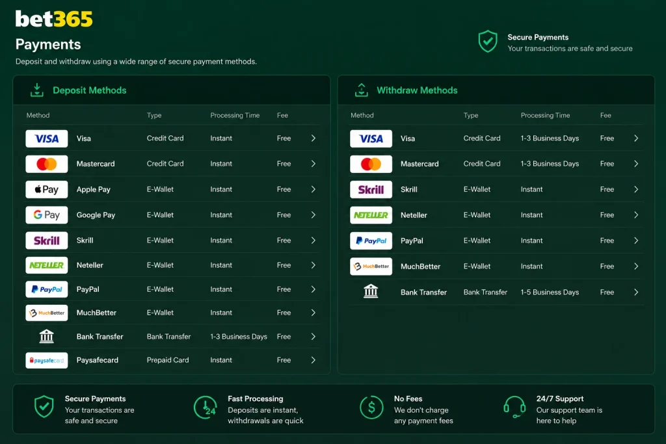Click the Payments page title
Image resolution: width=666 pixels, height=444 pixels.
(48, 45)
